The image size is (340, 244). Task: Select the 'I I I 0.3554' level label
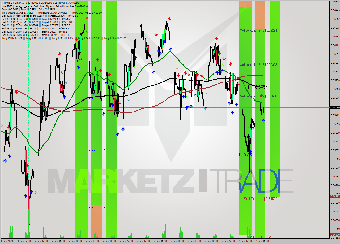click(x=258, y=87)
